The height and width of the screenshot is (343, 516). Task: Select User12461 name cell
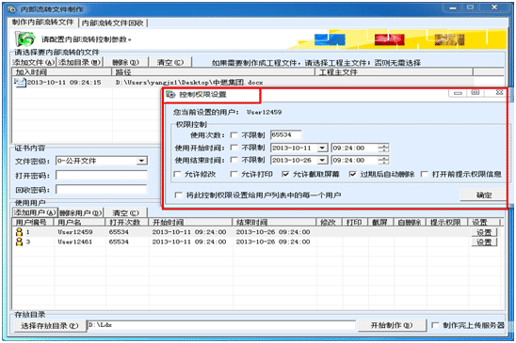click(75, 242)
